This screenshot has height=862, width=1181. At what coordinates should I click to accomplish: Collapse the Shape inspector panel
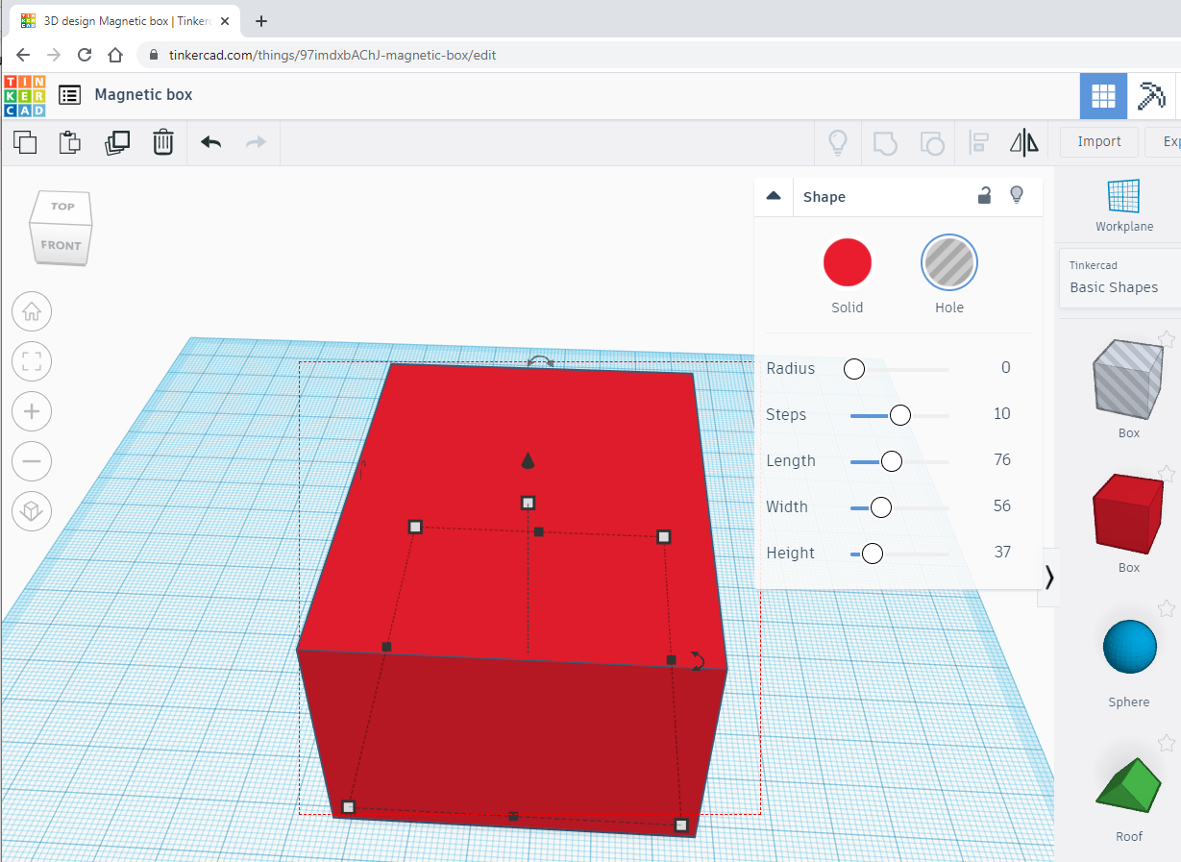pyautogui.click(x=774, y=196)
